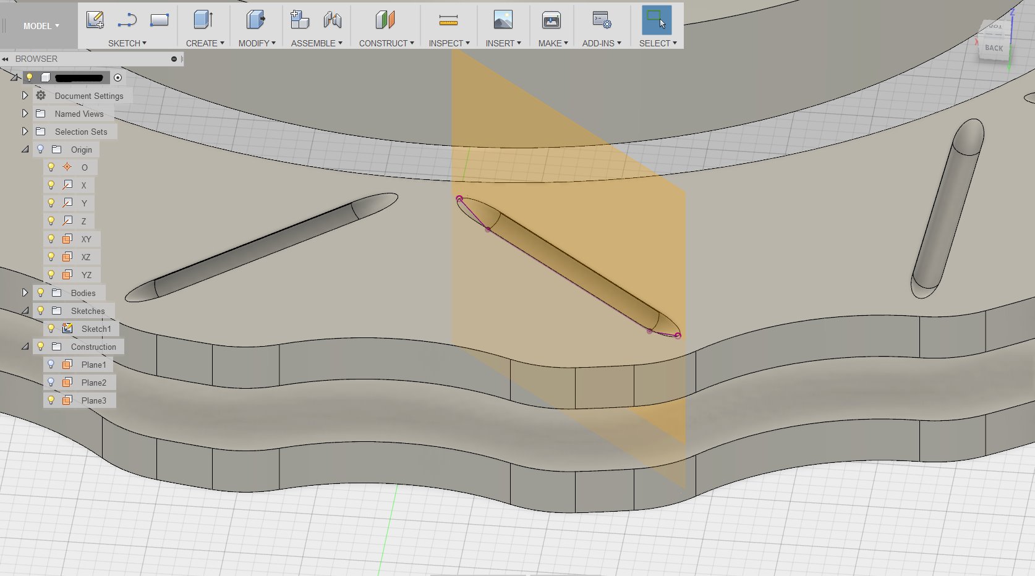Viewport: 1035px width, 576px height.
Task: Pick the Extrude tool icon
Action: coord(203,20)
